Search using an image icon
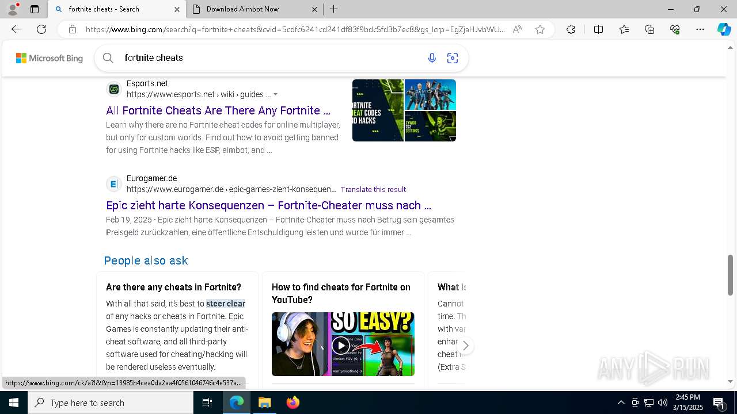This screenshot has height=414, width=737. (x=453, y=57)
